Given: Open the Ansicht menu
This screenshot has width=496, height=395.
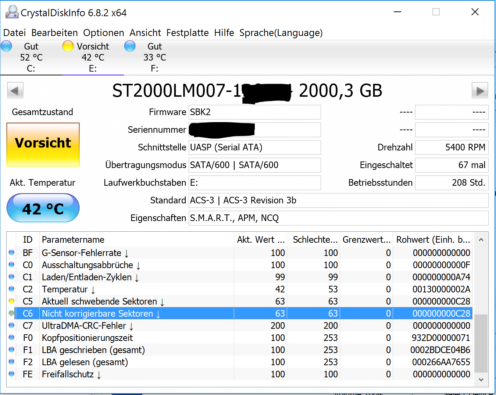Looking at the screenshot, I should coord(145,33).
